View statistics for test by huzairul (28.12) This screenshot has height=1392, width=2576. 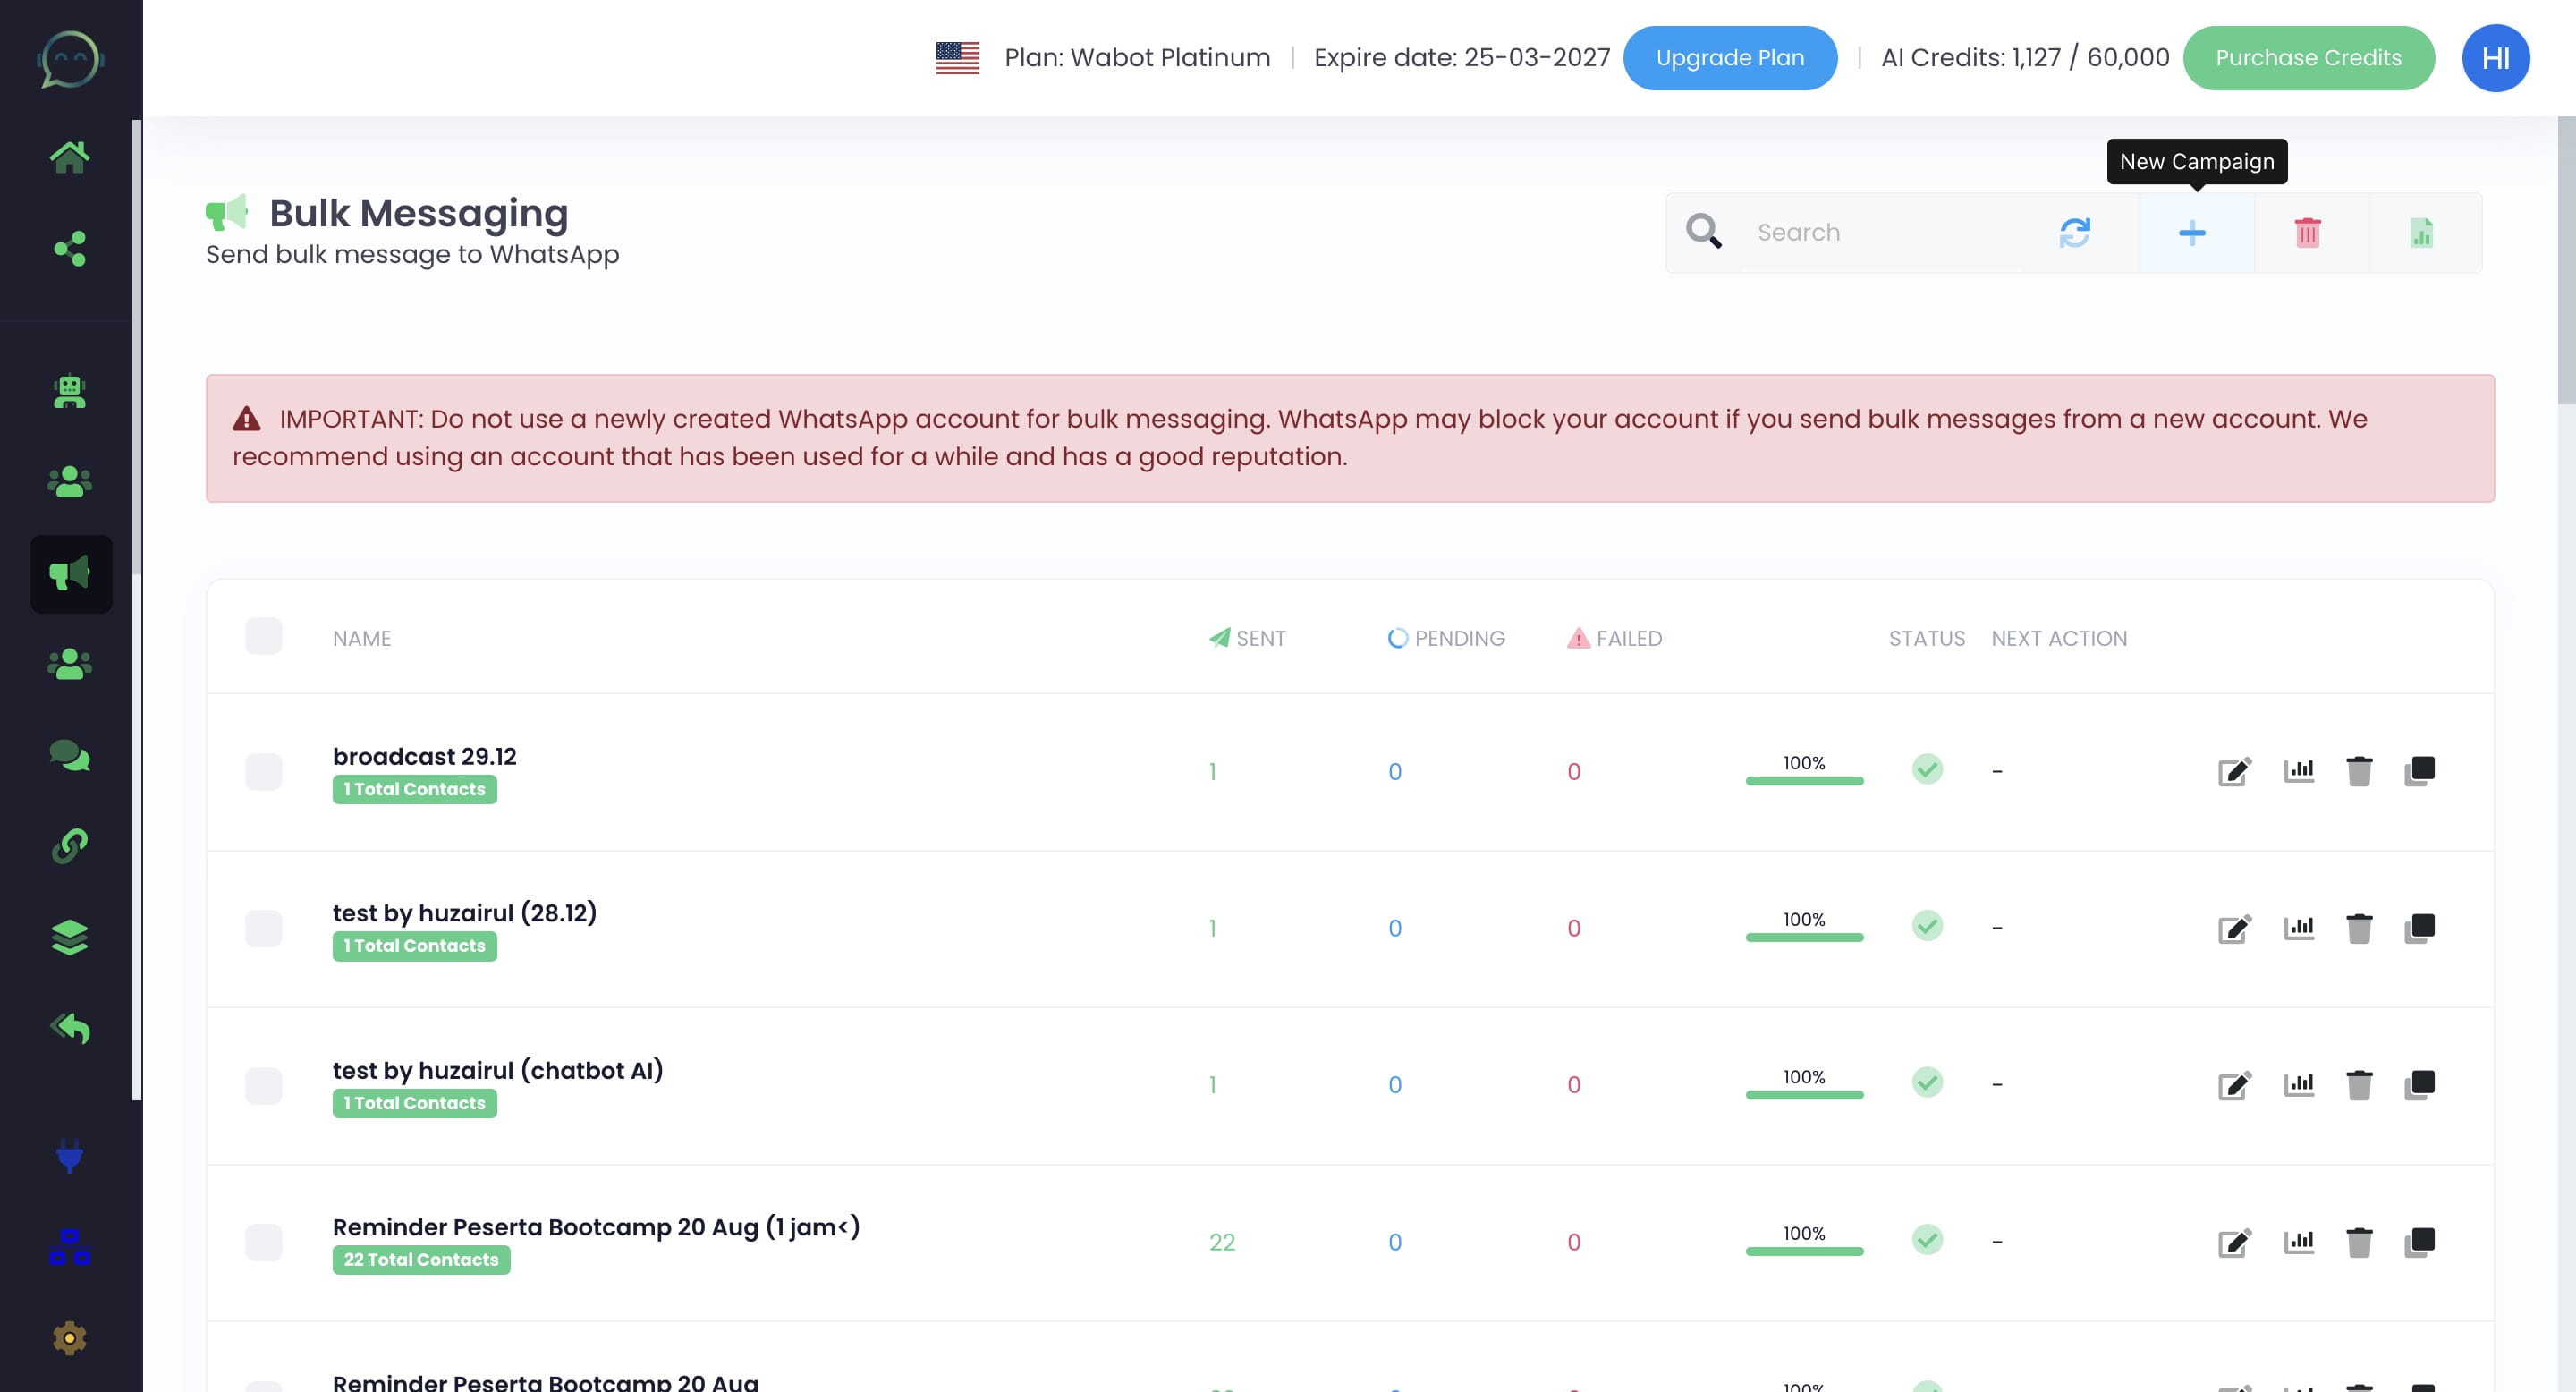point(2299,928)
